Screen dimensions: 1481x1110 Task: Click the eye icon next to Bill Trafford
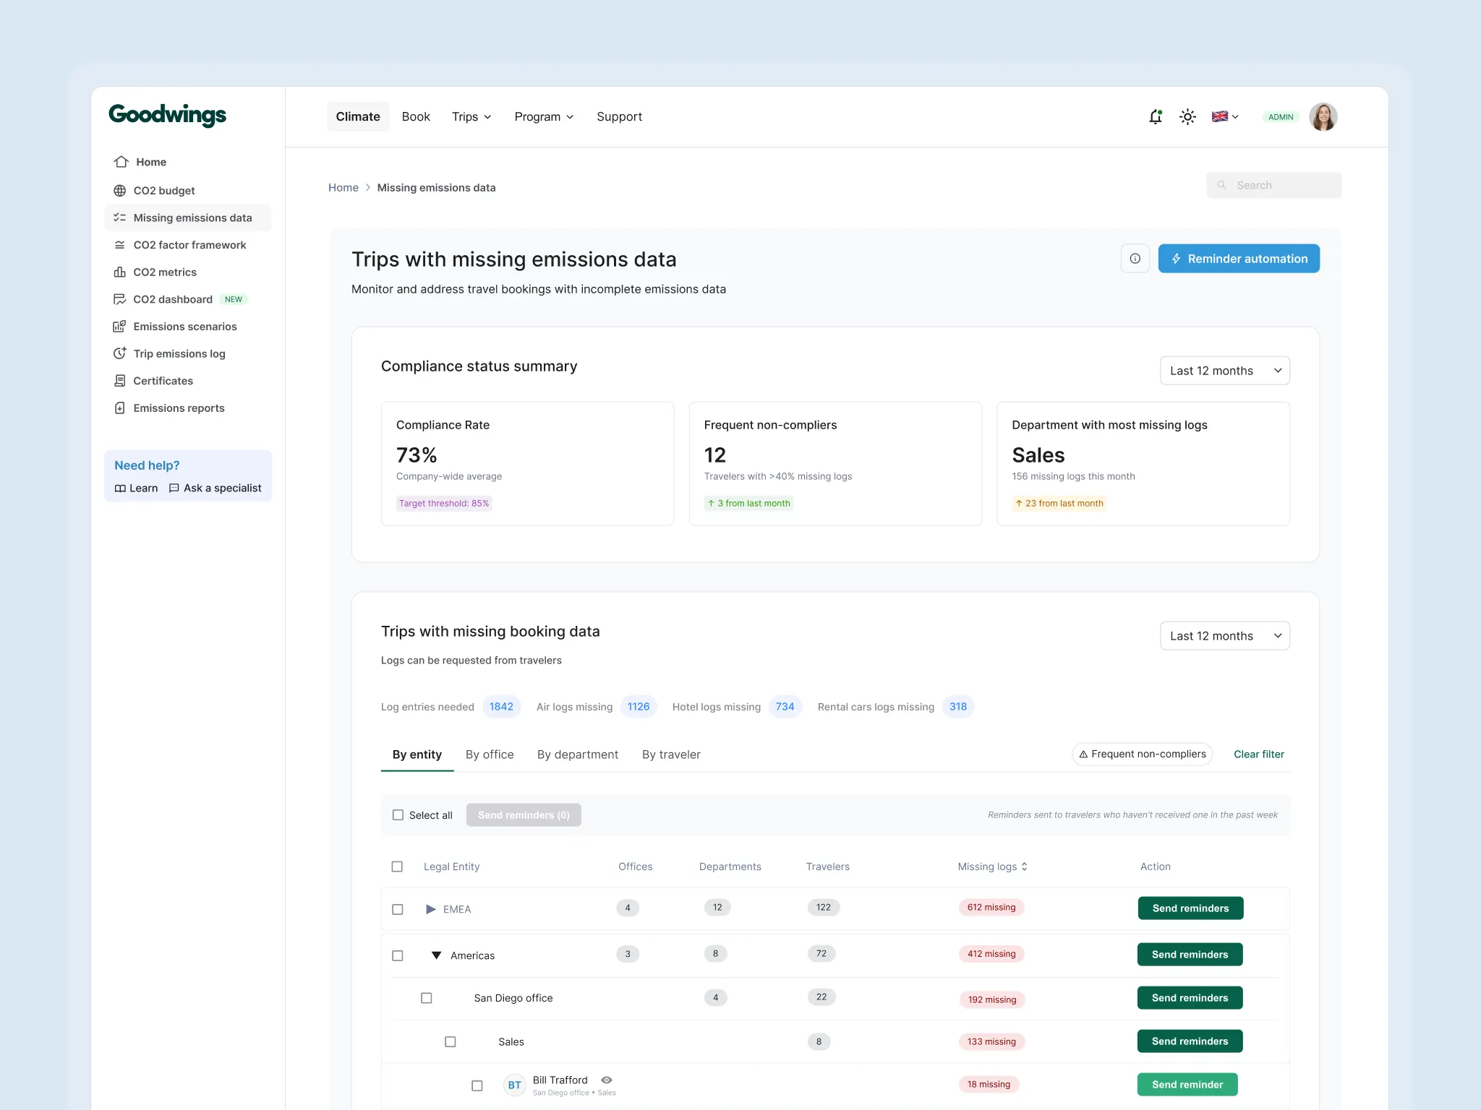pos(607,1080)
